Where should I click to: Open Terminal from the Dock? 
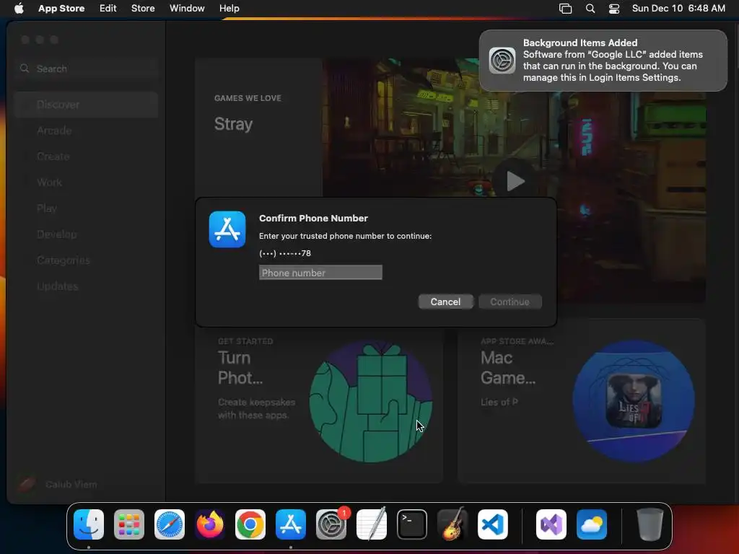(x=412, y=524)
